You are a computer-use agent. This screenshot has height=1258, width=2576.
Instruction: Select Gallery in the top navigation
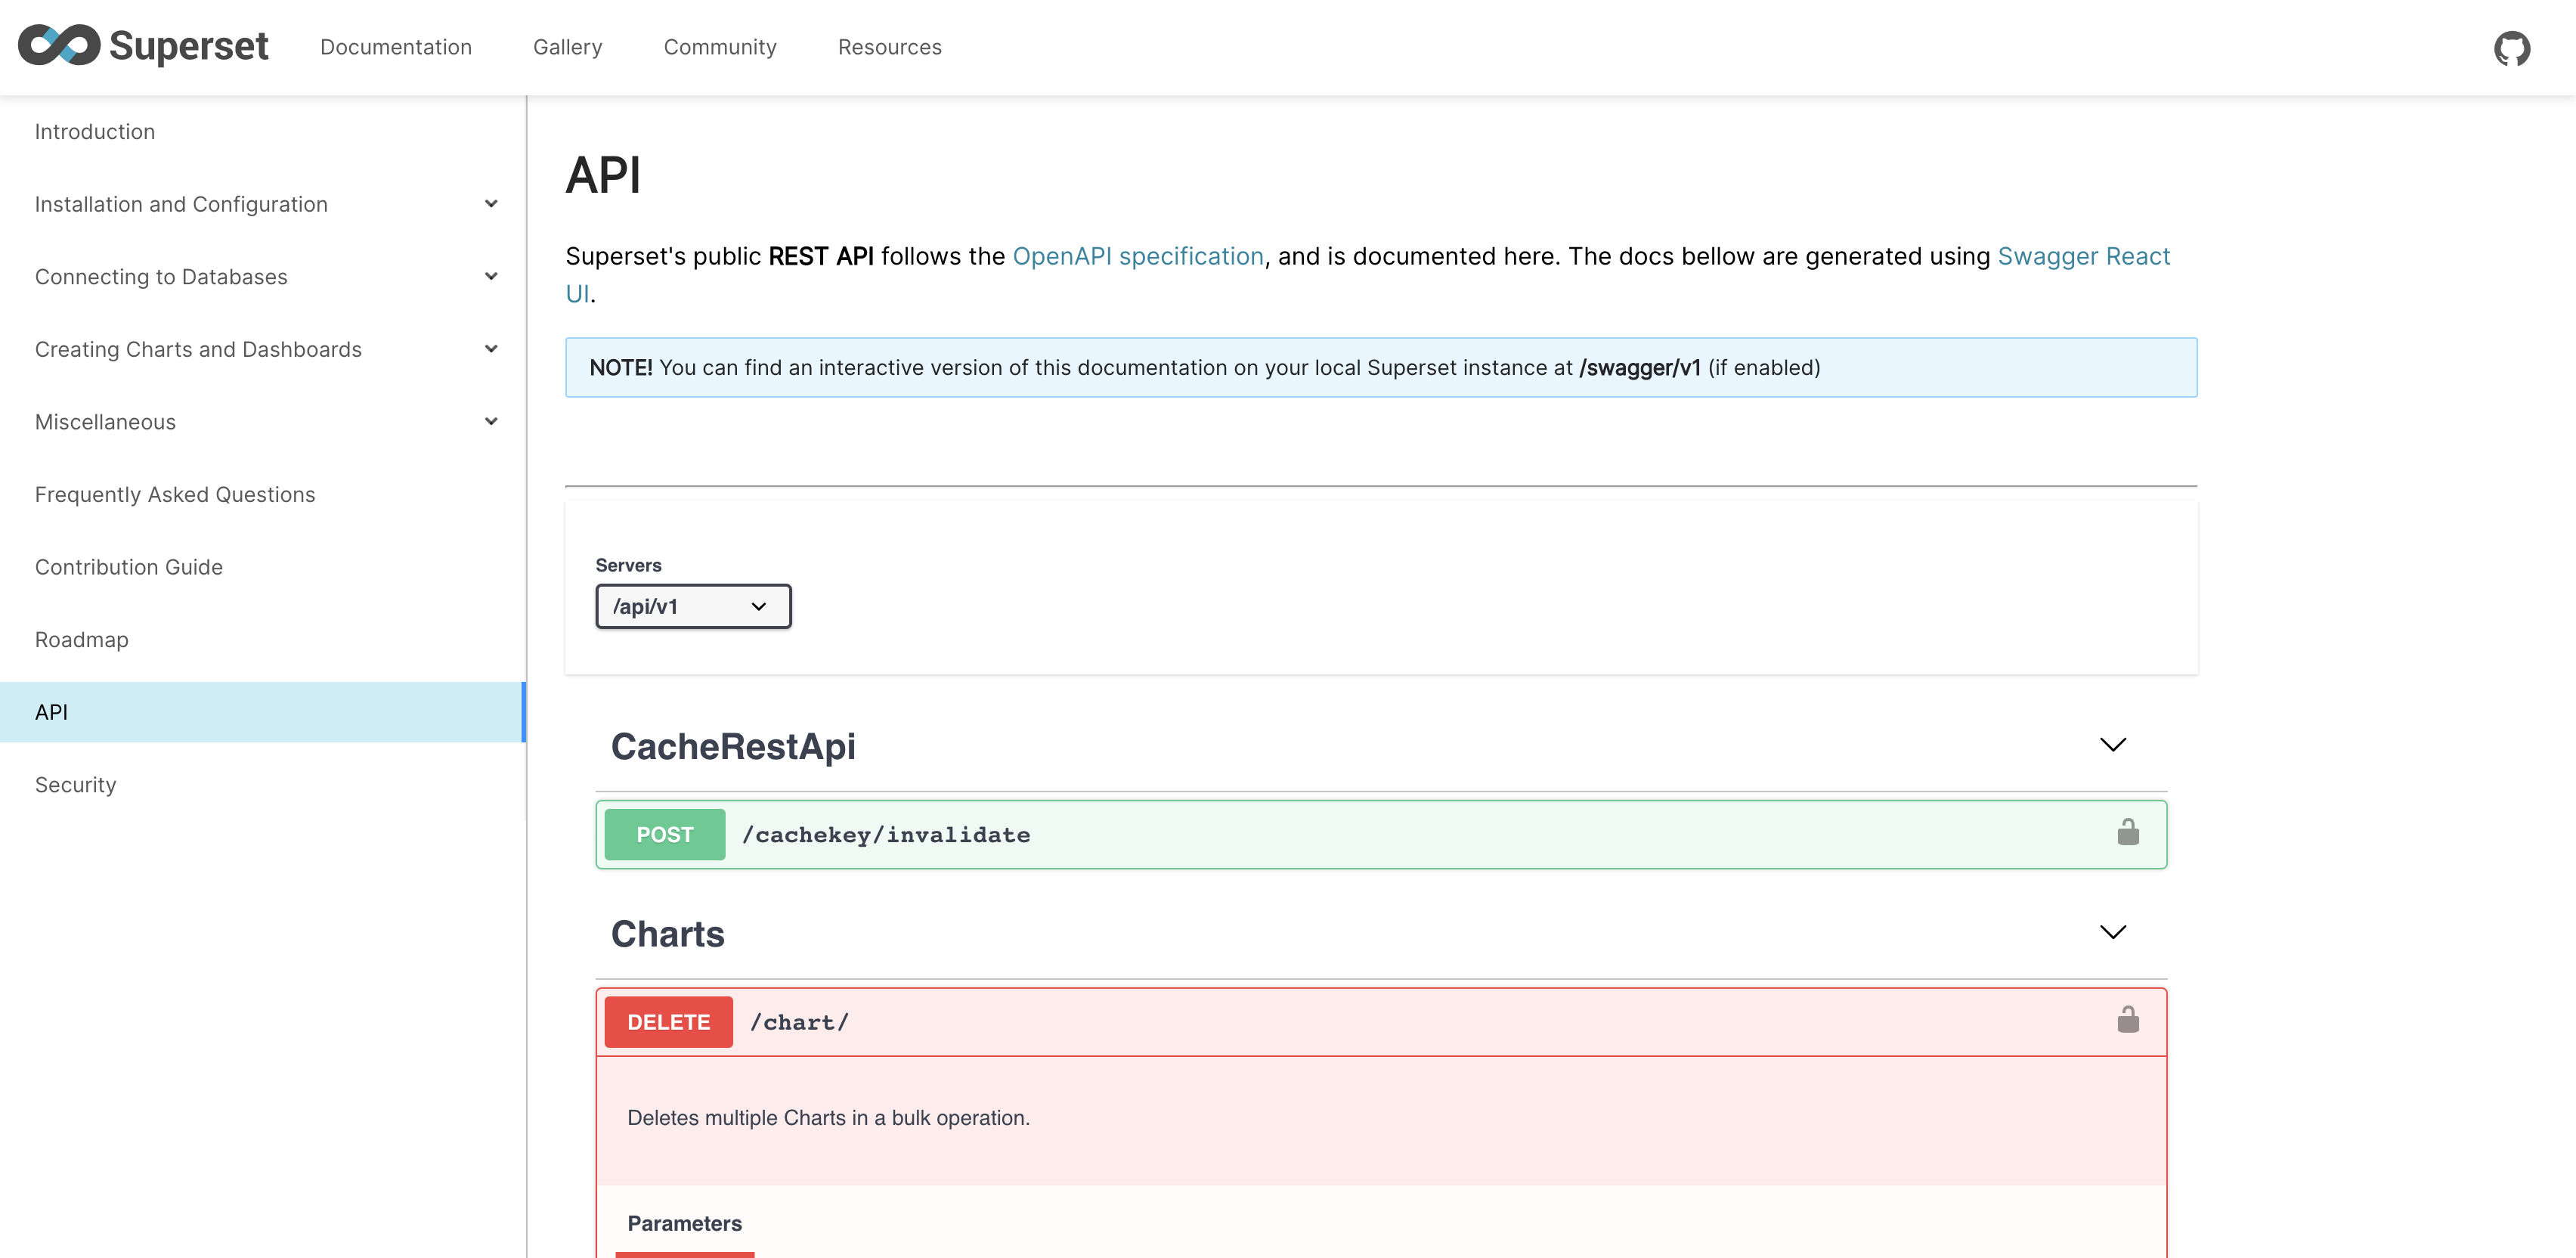(567, 46)
